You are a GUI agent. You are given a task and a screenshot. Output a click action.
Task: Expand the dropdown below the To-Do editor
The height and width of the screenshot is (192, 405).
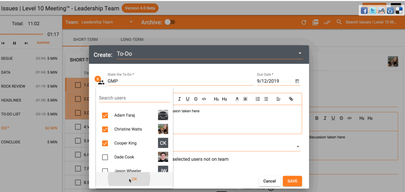click(298, 147)
